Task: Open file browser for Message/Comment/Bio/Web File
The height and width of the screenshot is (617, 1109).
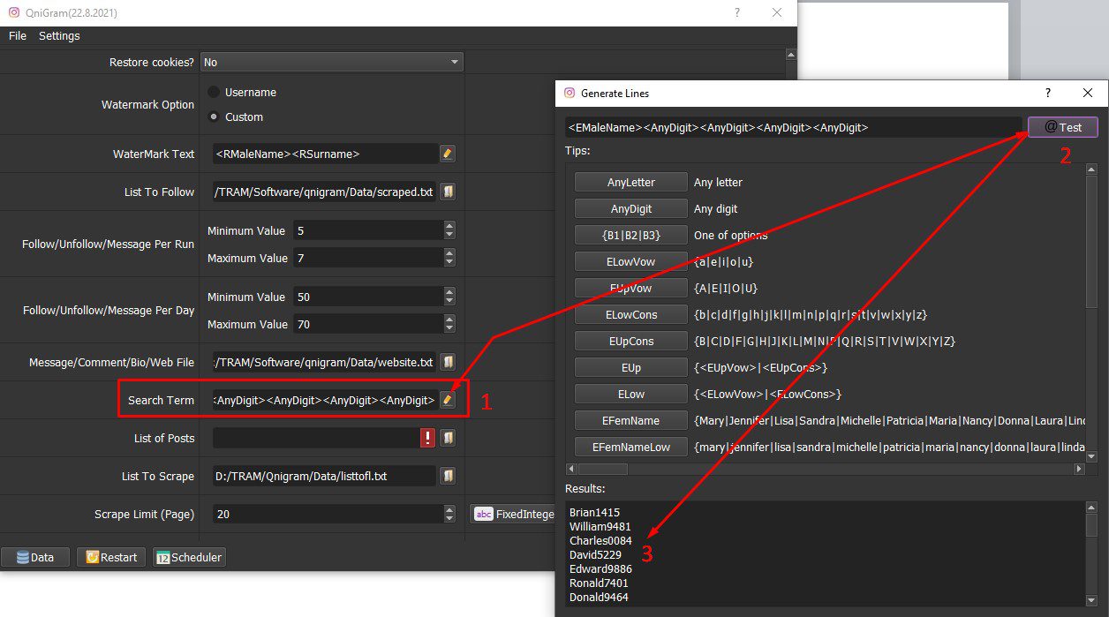Action: point(447,362)
